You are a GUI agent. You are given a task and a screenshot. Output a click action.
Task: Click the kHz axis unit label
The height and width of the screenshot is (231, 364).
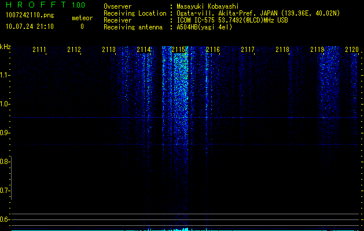point(5,47)
